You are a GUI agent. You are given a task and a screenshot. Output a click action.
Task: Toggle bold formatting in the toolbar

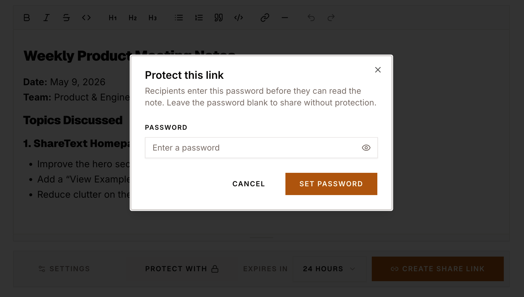pyautogui.click(x=27, y=18)
